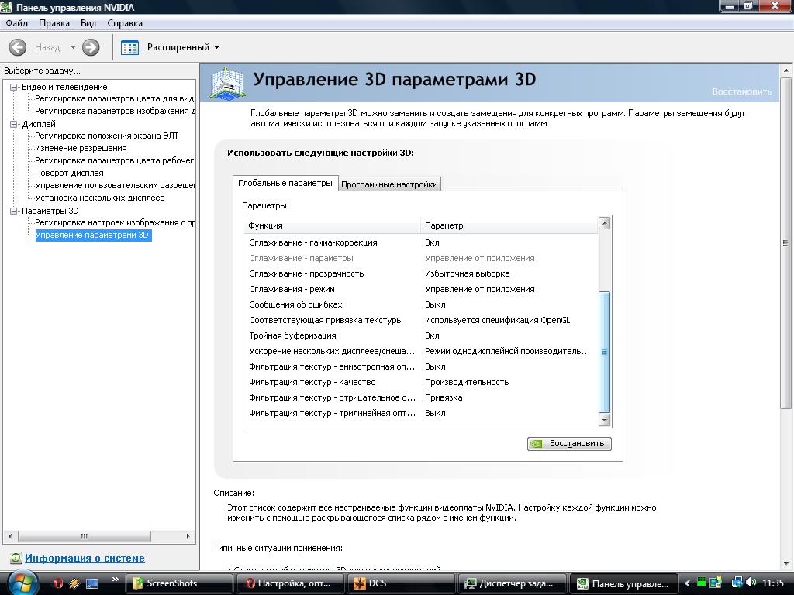Screen dimensions: 794x595
Task: Select Регулировка параметров цвета для видео
Action: coord(115,98)
